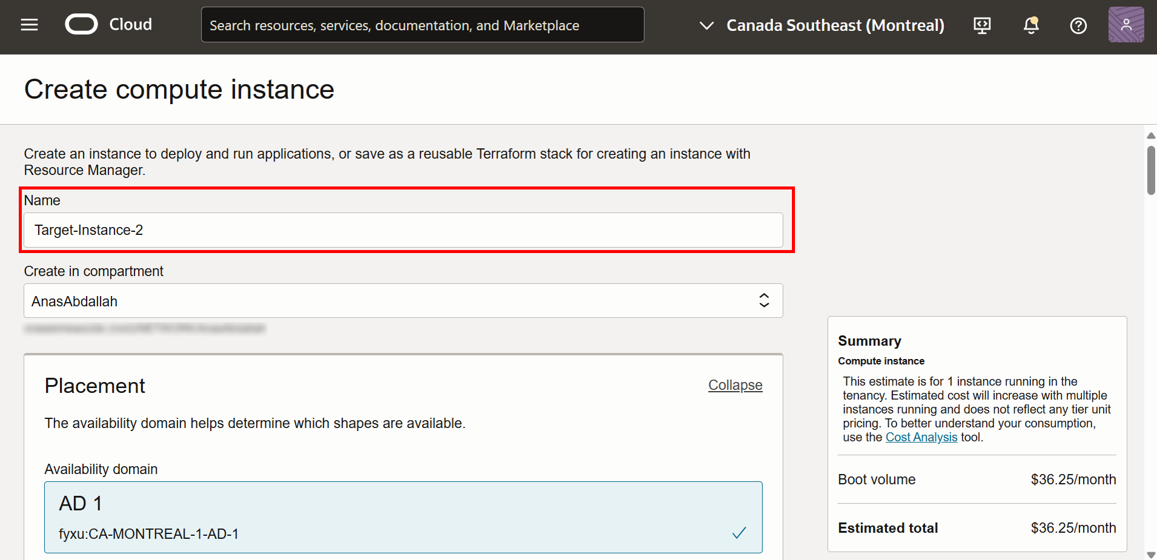
Task: Click the Oracle Cloud logo
Action: tap(81, 25)
